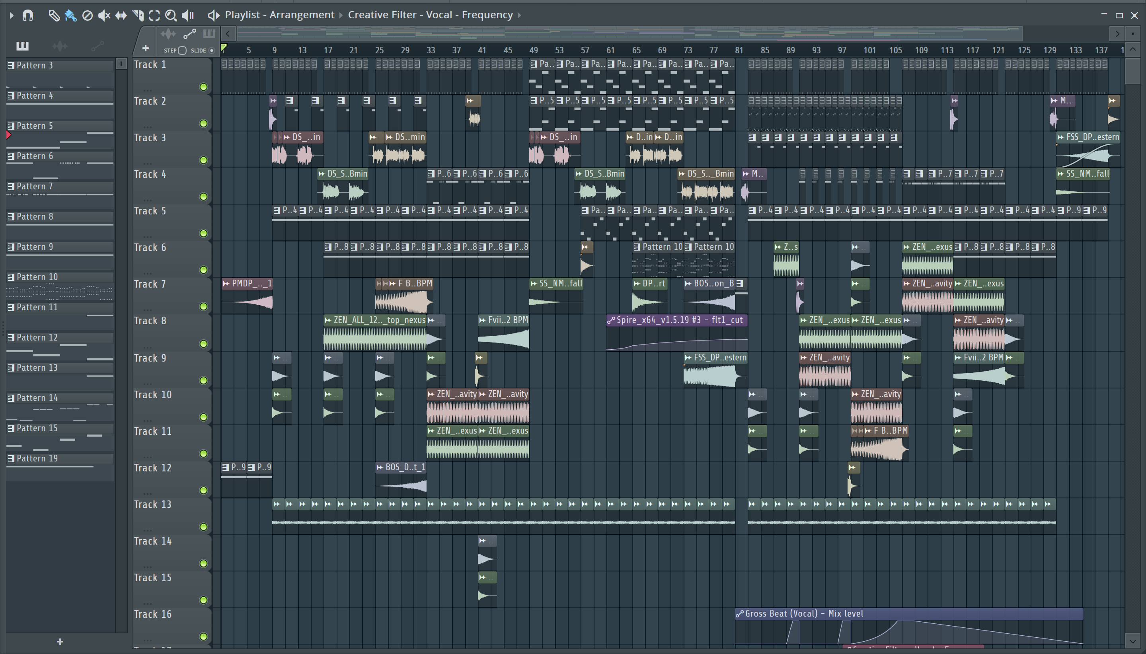Select the Zoom magnifier tool

point(171,16)
